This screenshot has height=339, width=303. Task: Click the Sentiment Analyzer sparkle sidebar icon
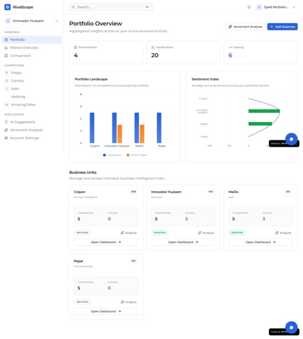pos(7,130)
